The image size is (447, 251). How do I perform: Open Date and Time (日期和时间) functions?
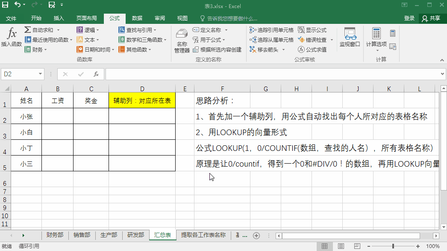(95, 49)
